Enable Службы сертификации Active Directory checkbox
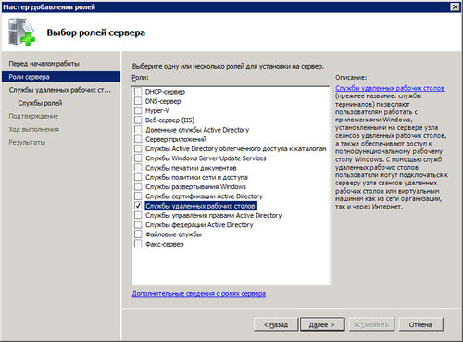Screen dimensions: 463x342 138,196
